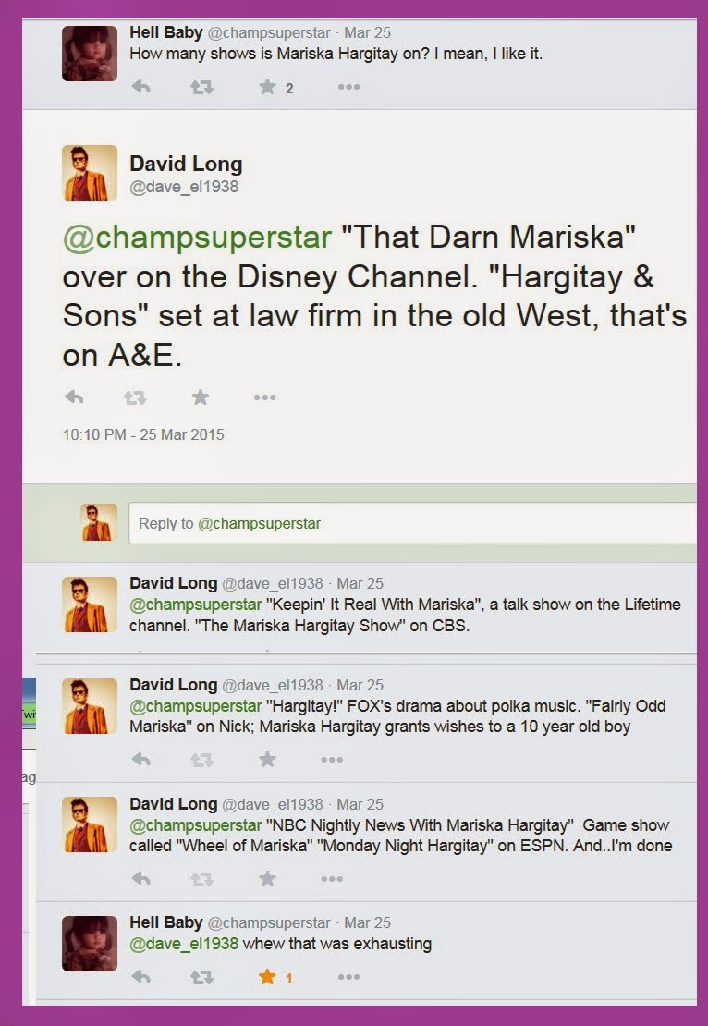Open more options on the main expanded tweet
Screen dimensions: 708x1026
pos(264,397)
